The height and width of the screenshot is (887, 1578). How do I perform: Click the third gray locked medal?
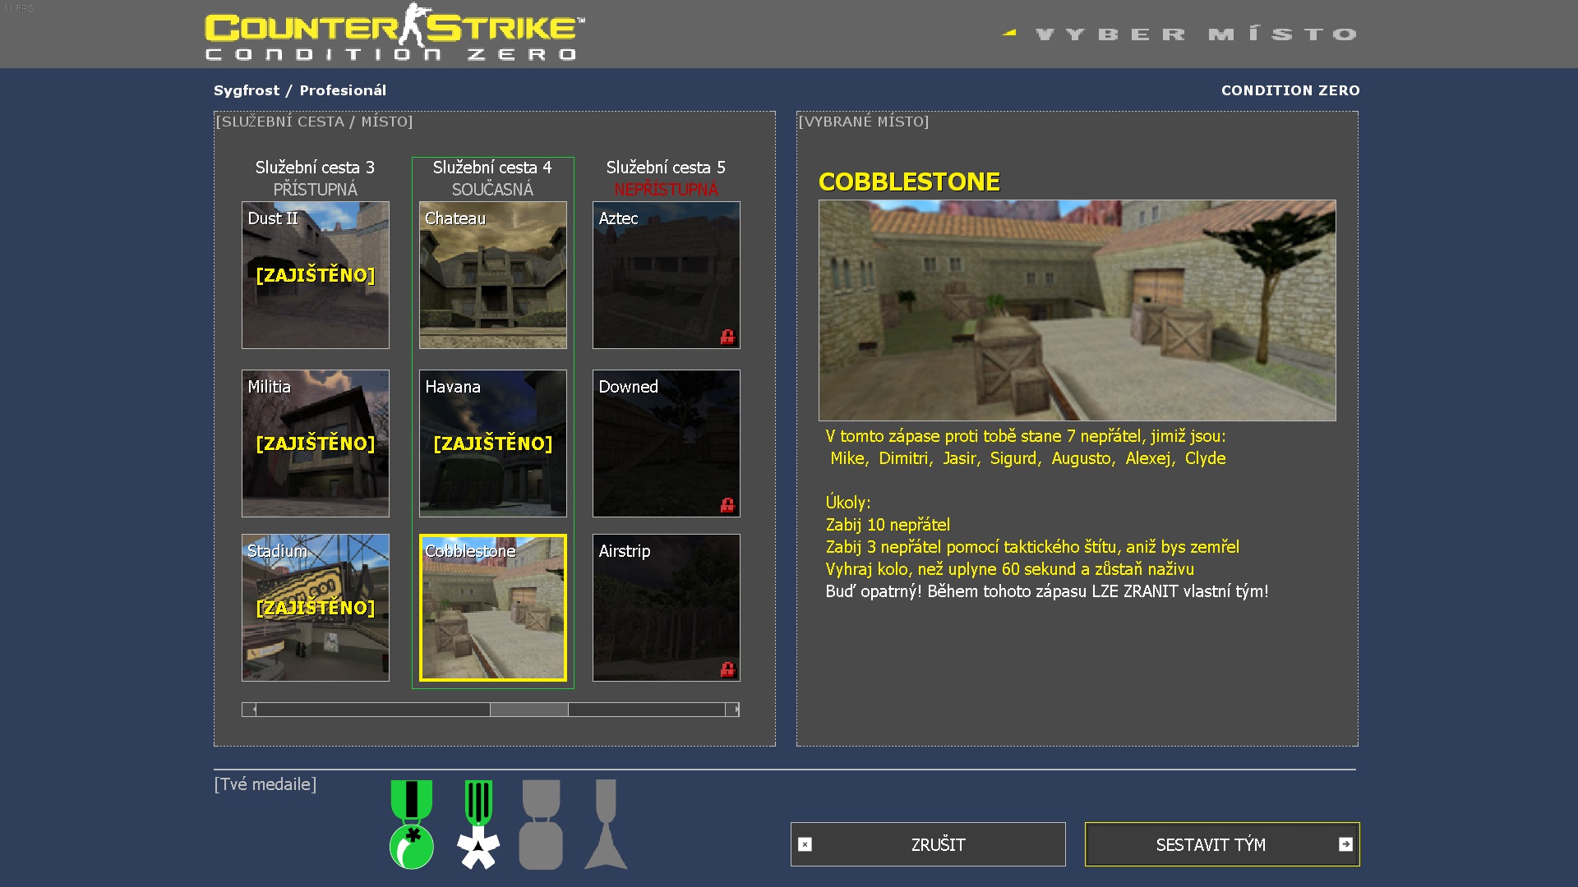point(541,825)
